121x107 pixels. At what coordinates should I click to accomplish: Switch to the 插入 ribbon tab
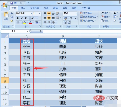coord(23,8)
